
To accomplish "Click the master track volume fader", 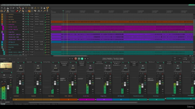I will (x=8, y=88).
